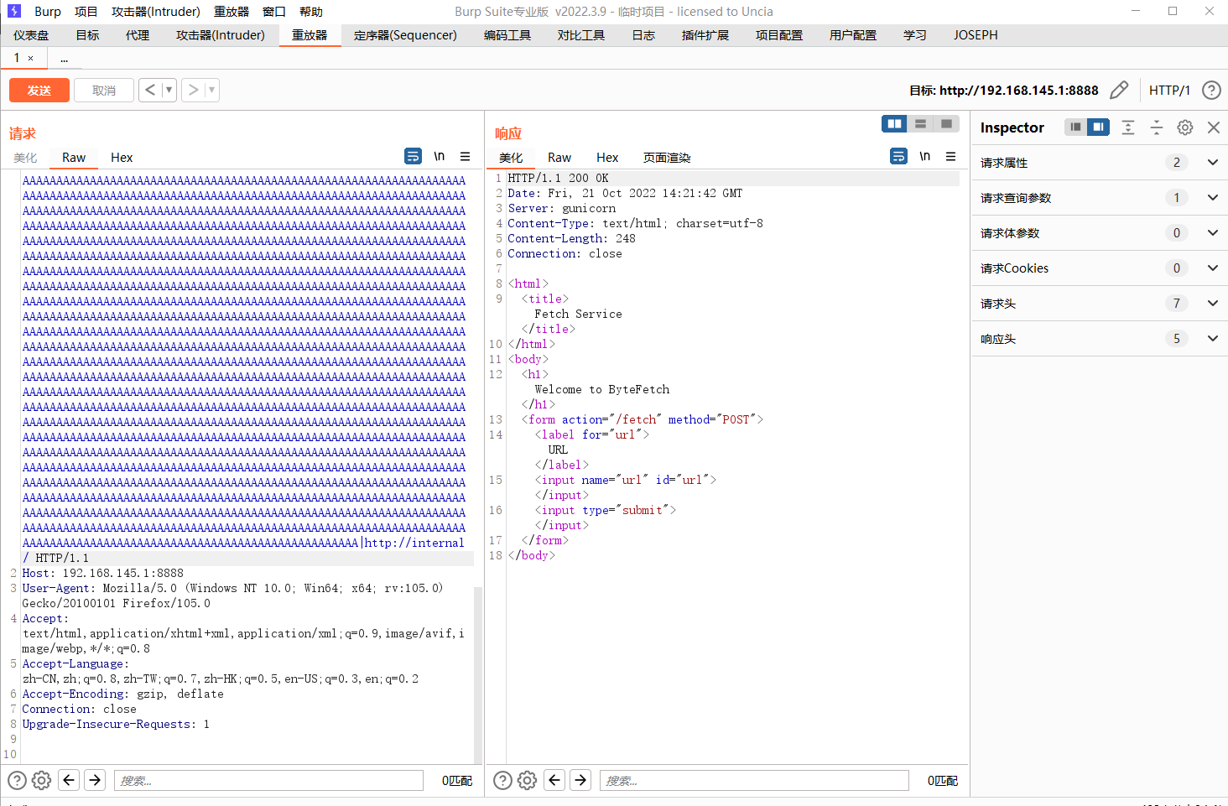Toggle request word wrap icon

(x=413, y=156)
